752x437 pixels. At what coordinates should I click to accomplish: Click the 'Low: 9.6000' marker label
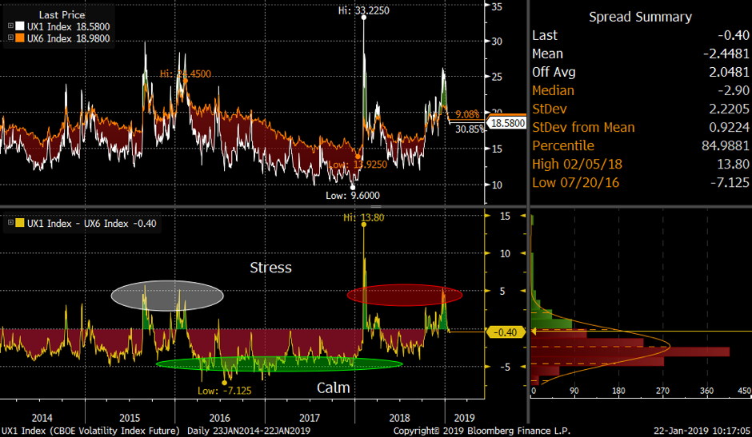click(353, 196)
